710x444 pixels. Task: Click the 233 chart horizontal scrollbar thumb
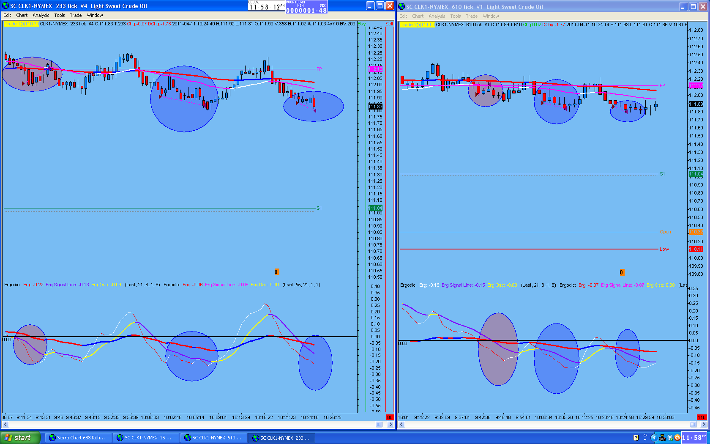coord(379,425)
